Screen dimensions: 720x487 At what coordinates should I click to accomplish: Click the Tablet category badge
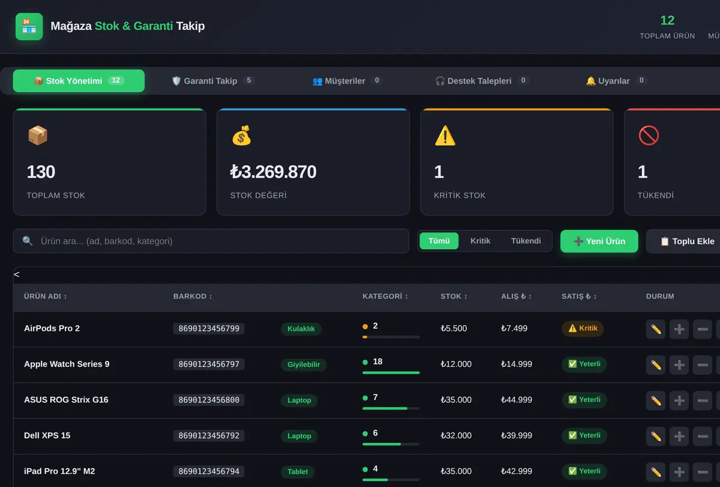[x=298, y=471]
